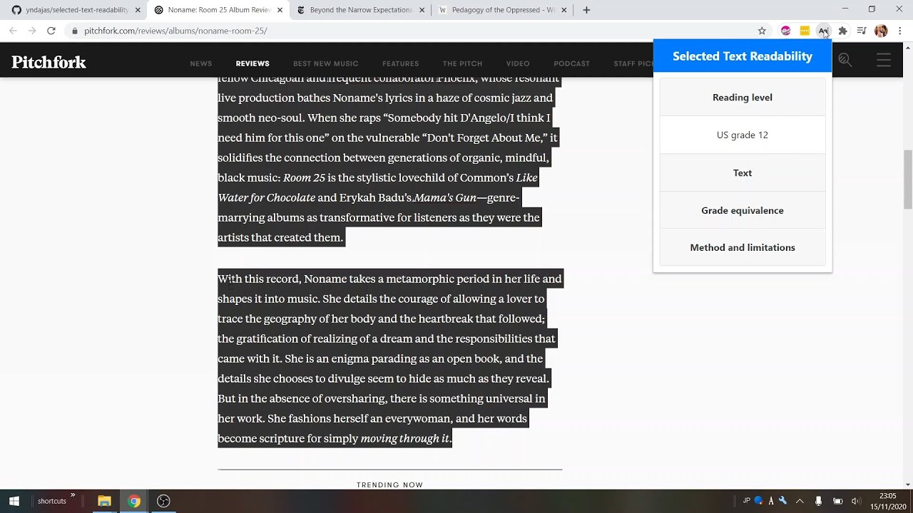Click the TRENDING NOW heading
The image size is (913, 513).
click(389, 484)
